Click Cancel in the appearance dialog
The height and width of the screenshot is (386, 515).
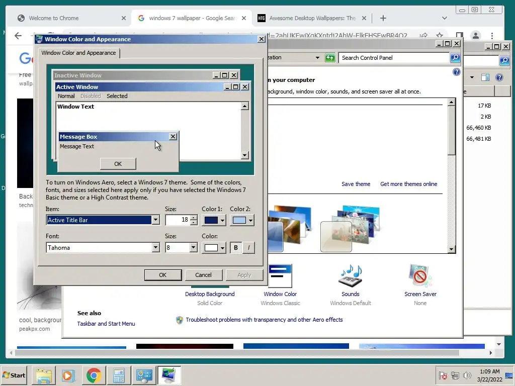point(203,275)
